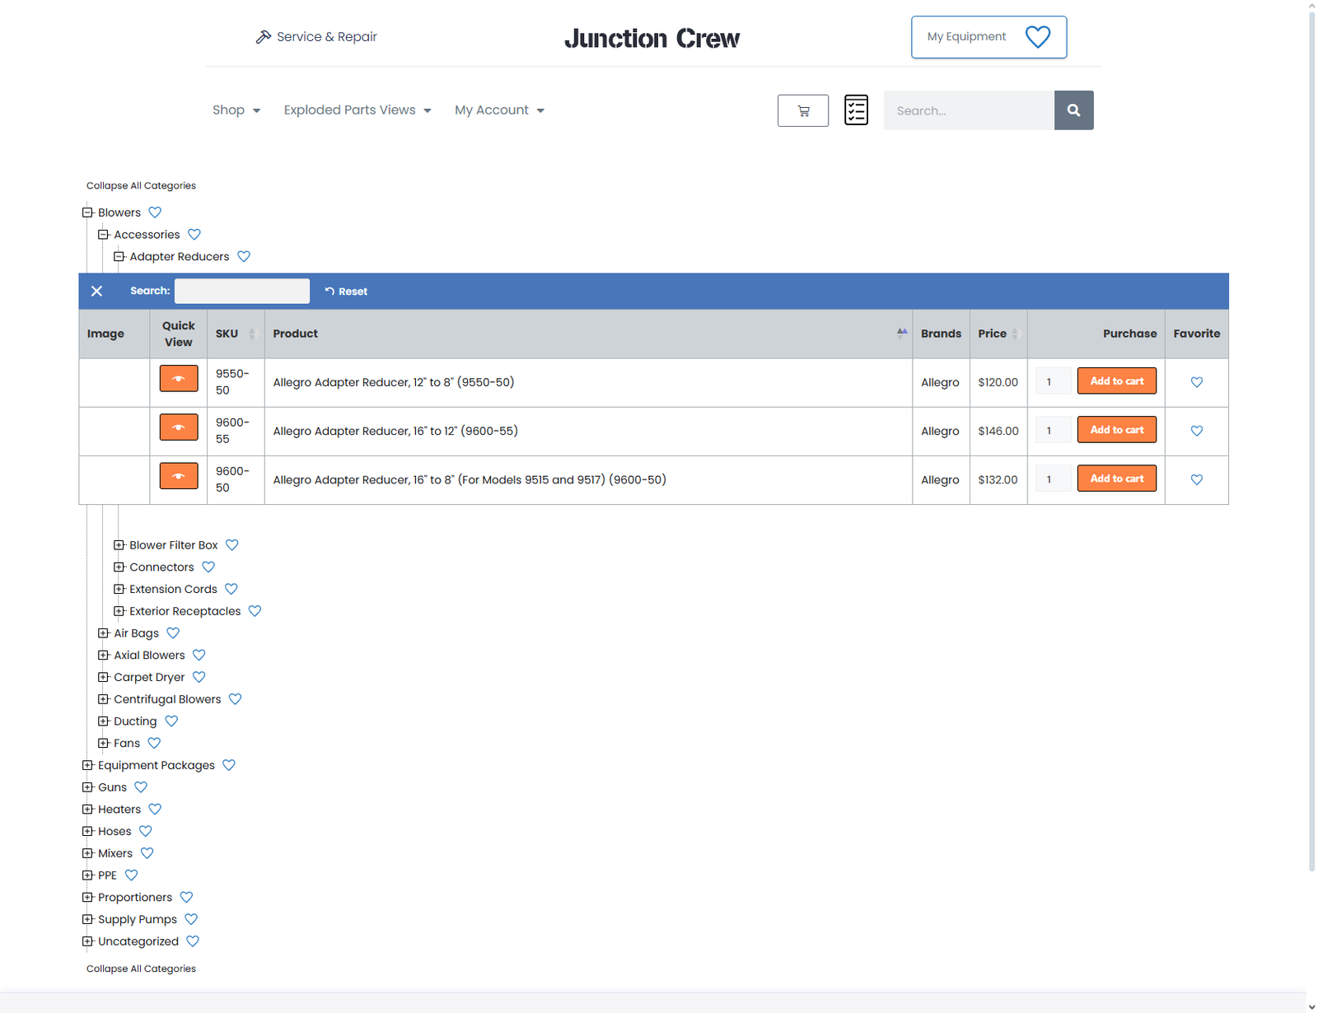Image resolution: width=1318 pixels, height=1013 pixels.
Task: Favorite the 16" to 12" reducer row heart
Action: [x=1196, y=431]
